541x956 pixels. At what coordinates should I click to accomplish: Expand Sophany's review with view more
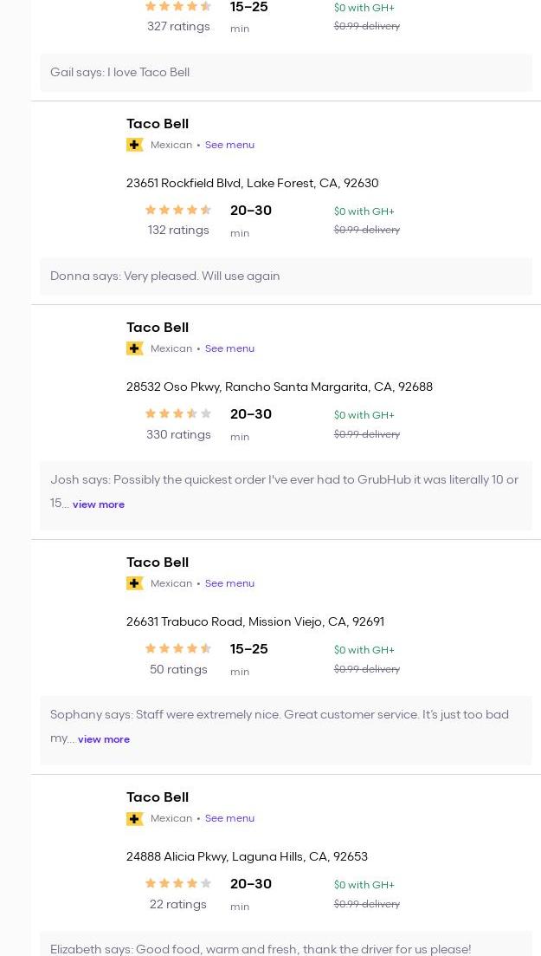104,739
